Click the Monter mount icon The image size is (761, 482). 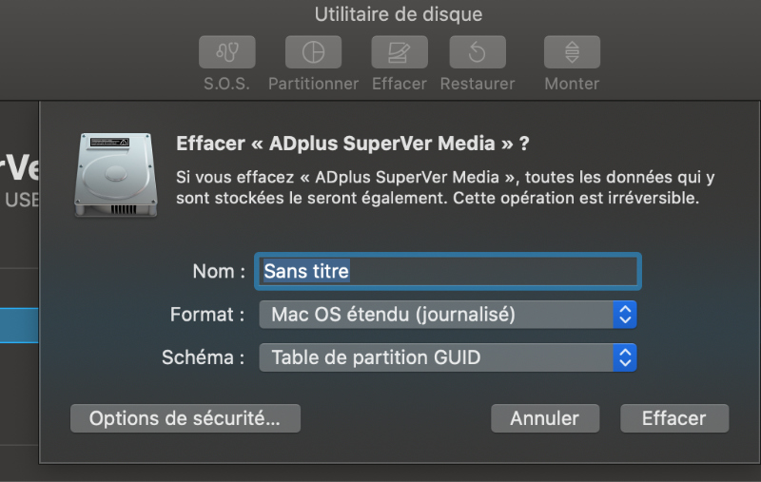coord(572,52)
